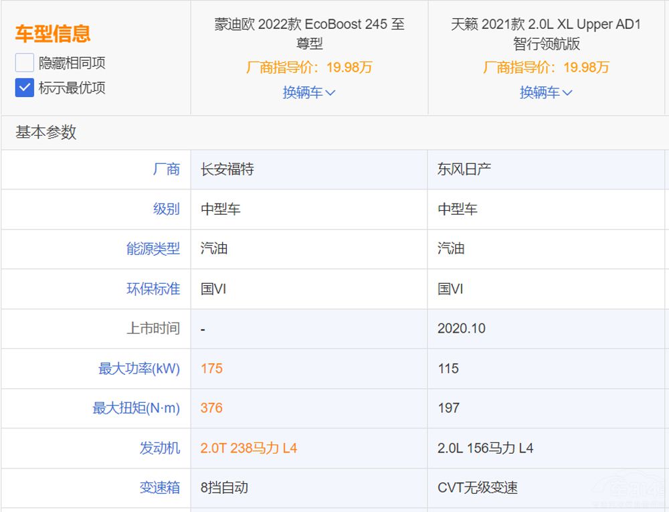
Task: Click the 蒙迪欧 2022款 EcoBoost 245 title
Action: (x=309, y=34)
